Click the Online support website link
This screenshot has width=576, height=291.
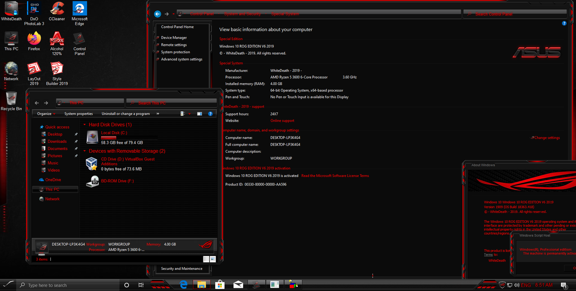coord(282,121)
